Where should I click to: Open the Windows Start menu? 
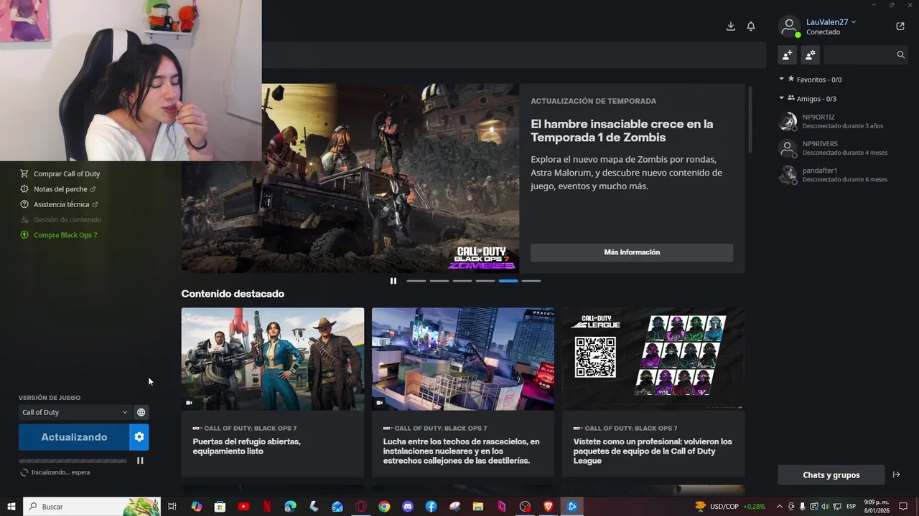click(11, 507)
